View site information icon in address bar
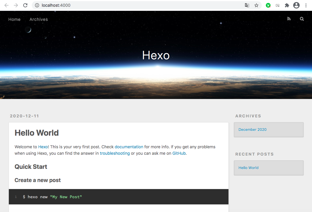This screenshot has height=212, width=312. point(37,5)
